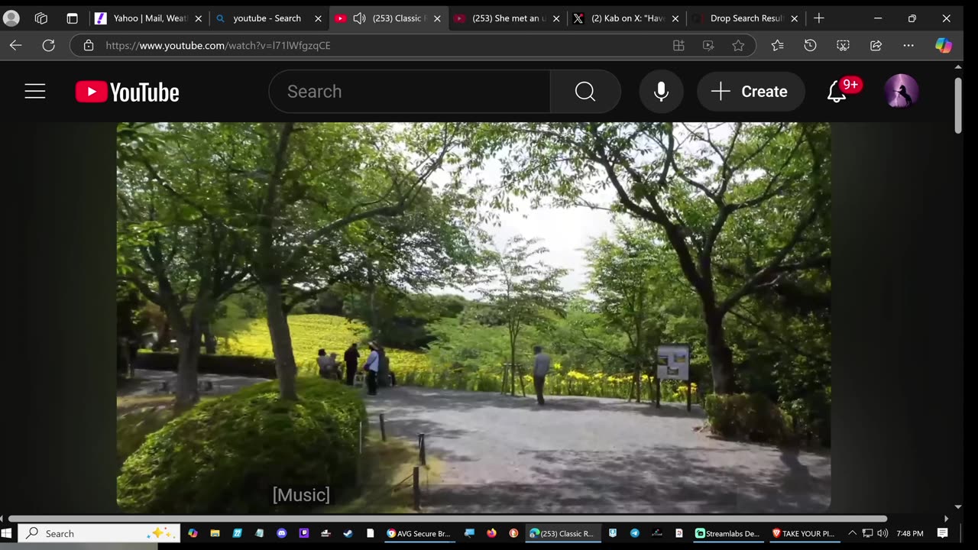Open Edge Settings and more menu
Viewport: 978px width, 550px height.
[908, 46]
